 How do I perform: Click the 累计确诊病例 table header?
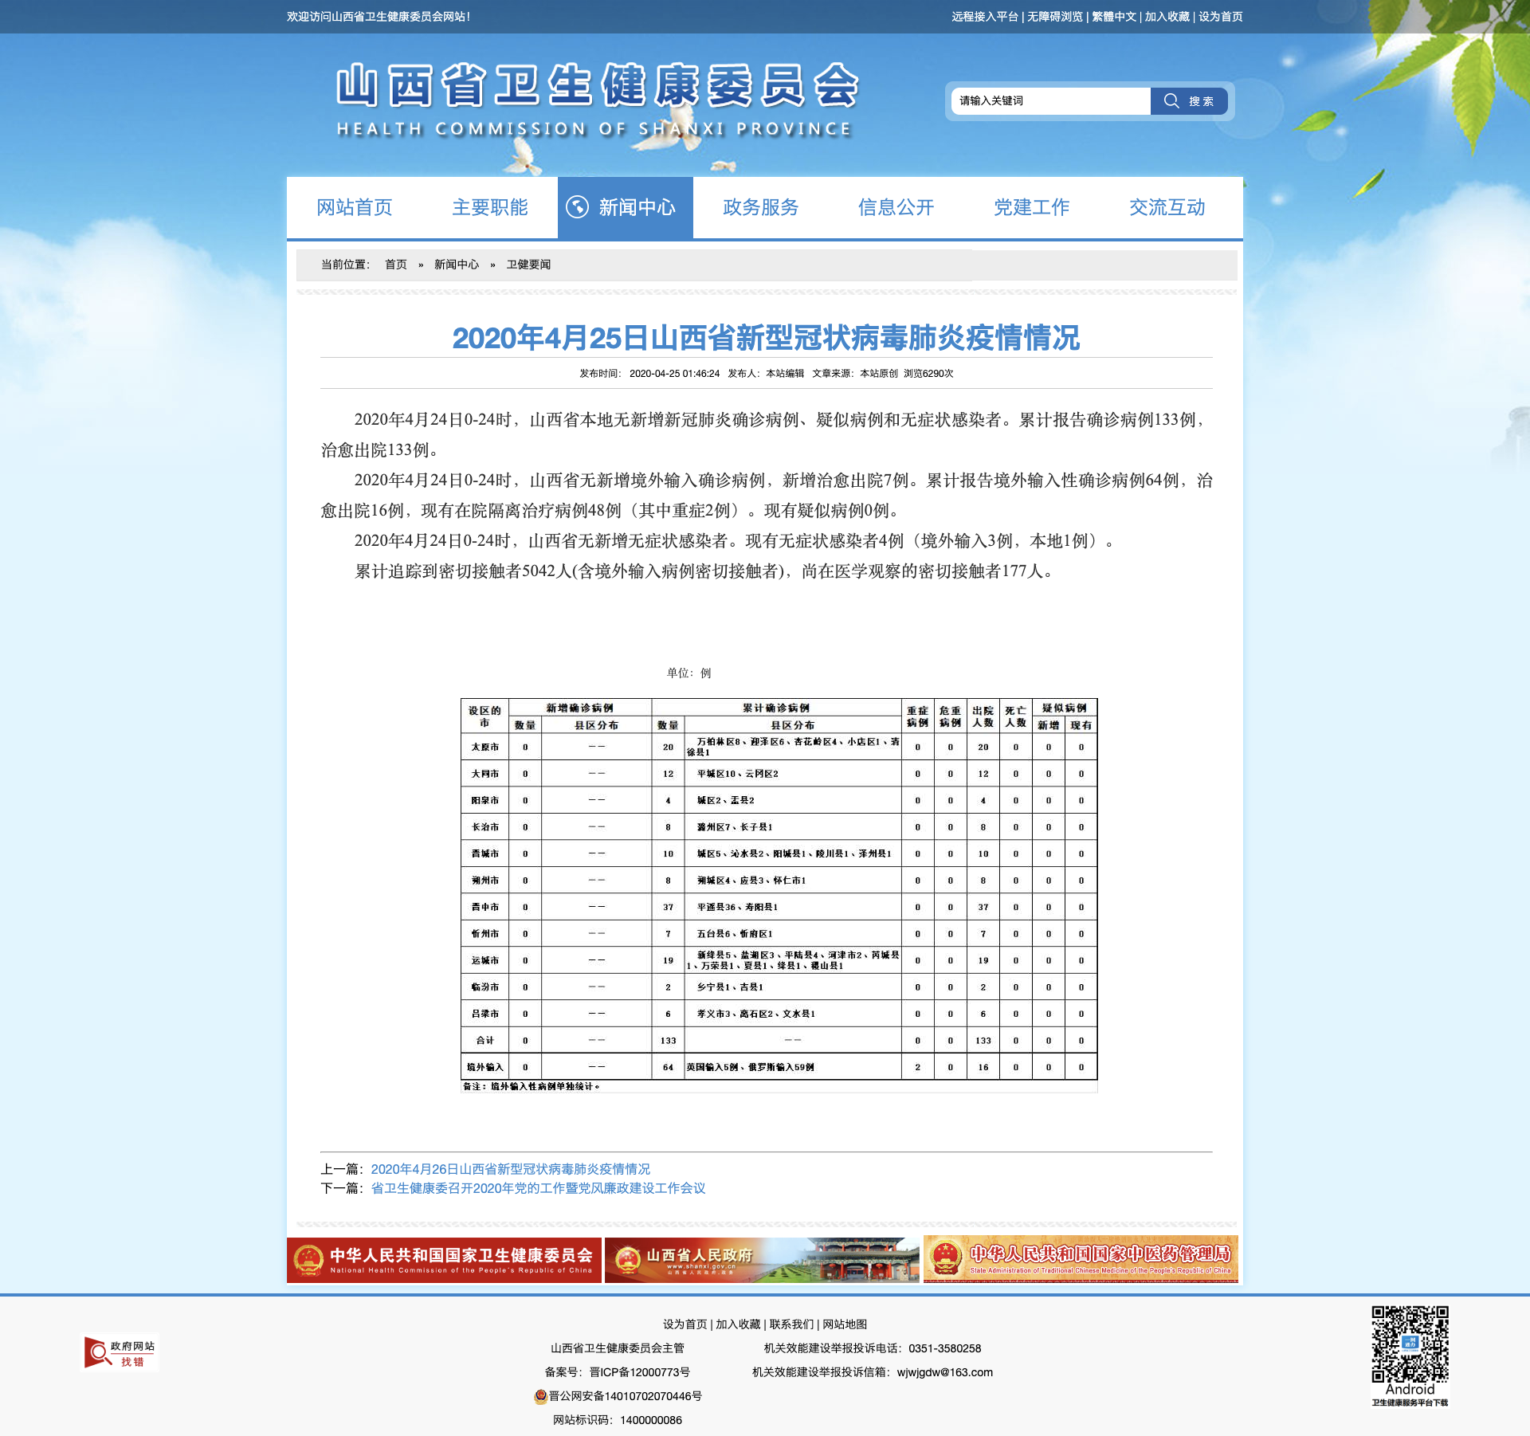tap(776, 708)
